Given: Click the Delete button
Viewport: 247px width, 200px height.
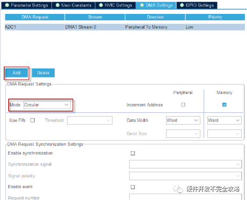Looking at the screenshot, I should 43,73.
